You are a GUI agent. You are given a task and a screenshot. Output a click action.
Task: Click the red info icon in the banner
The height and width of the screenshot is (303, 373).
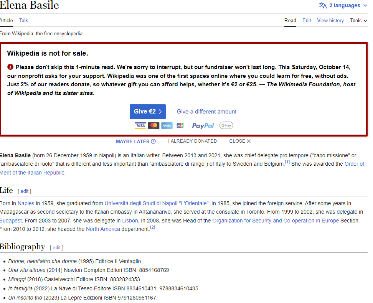coord(10,67)
